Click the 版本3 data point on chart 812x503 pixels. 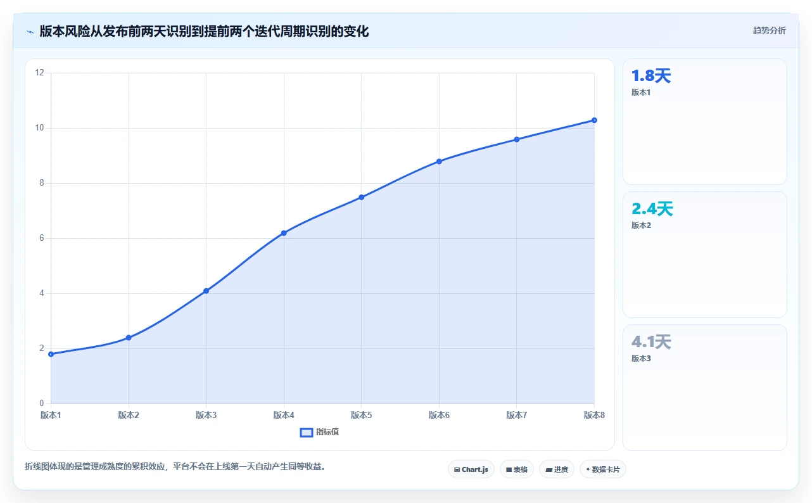pos(206,291)
